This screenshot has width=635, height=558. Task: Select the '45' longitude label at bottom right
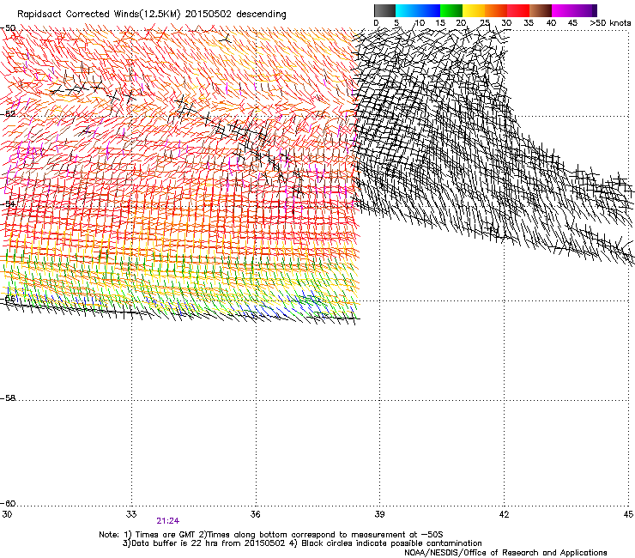[x=628, y=514]
